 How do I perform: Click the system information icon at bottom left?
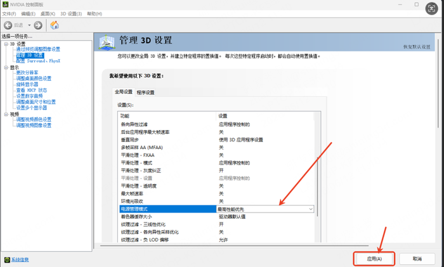tap(7, 259)
